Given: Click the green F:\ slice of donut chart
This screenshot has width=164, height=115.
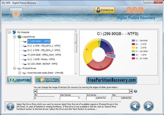Looking at the screenshot, I should [x=99, y=43].
